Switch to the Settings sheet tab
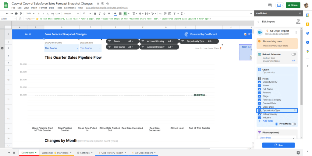Image resolution: width=312 pixels, height=156 pixels. 85,153
